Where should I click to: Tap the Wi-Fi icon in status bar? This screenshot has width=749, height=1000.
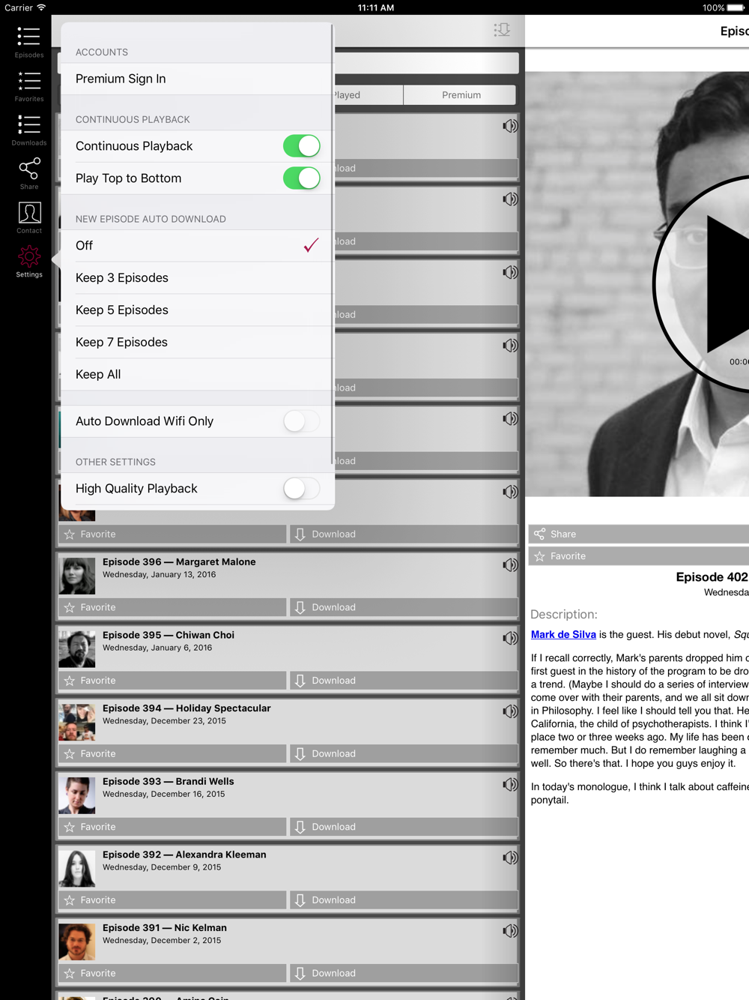point(41,7)
